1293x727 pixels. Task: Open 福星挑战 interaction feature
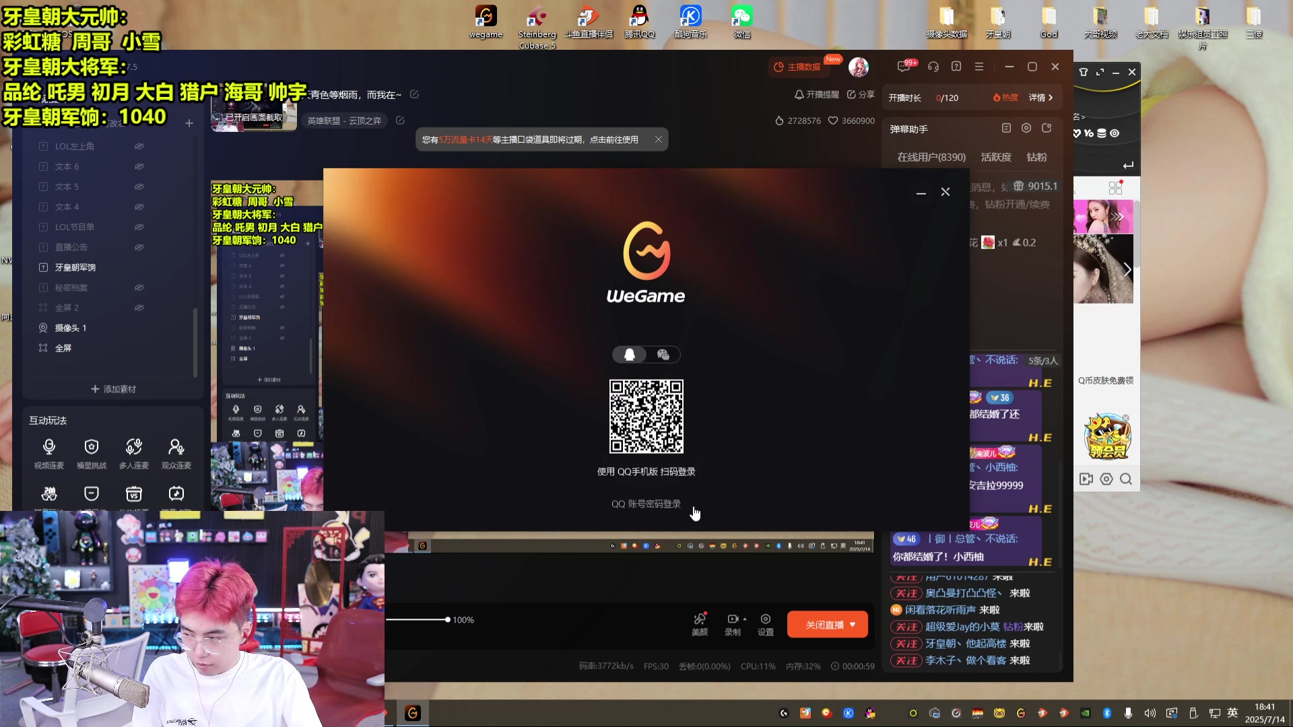pos(92,453)
